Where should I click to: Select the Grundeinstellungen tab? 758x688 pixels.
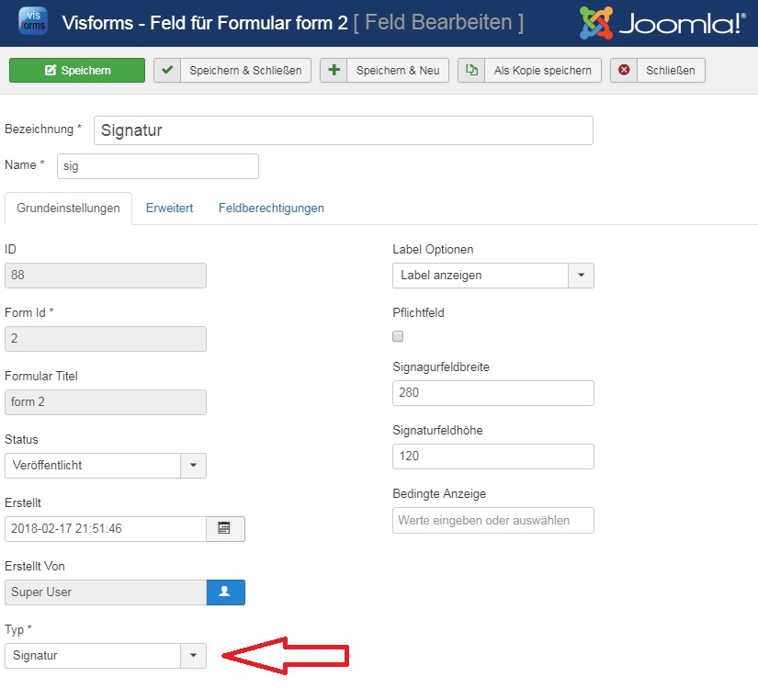pyautogui.click(x=68, y=209)
